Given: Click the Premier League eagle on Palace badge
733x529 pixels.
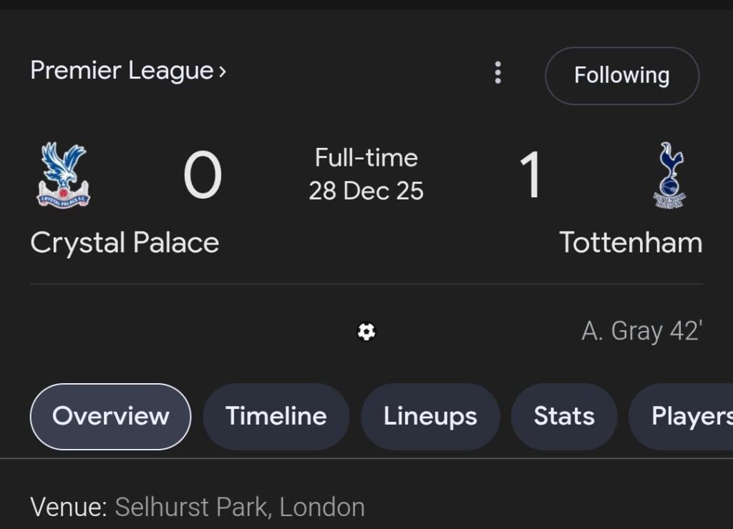Looking at the screenshot, I should pos(63,164).
